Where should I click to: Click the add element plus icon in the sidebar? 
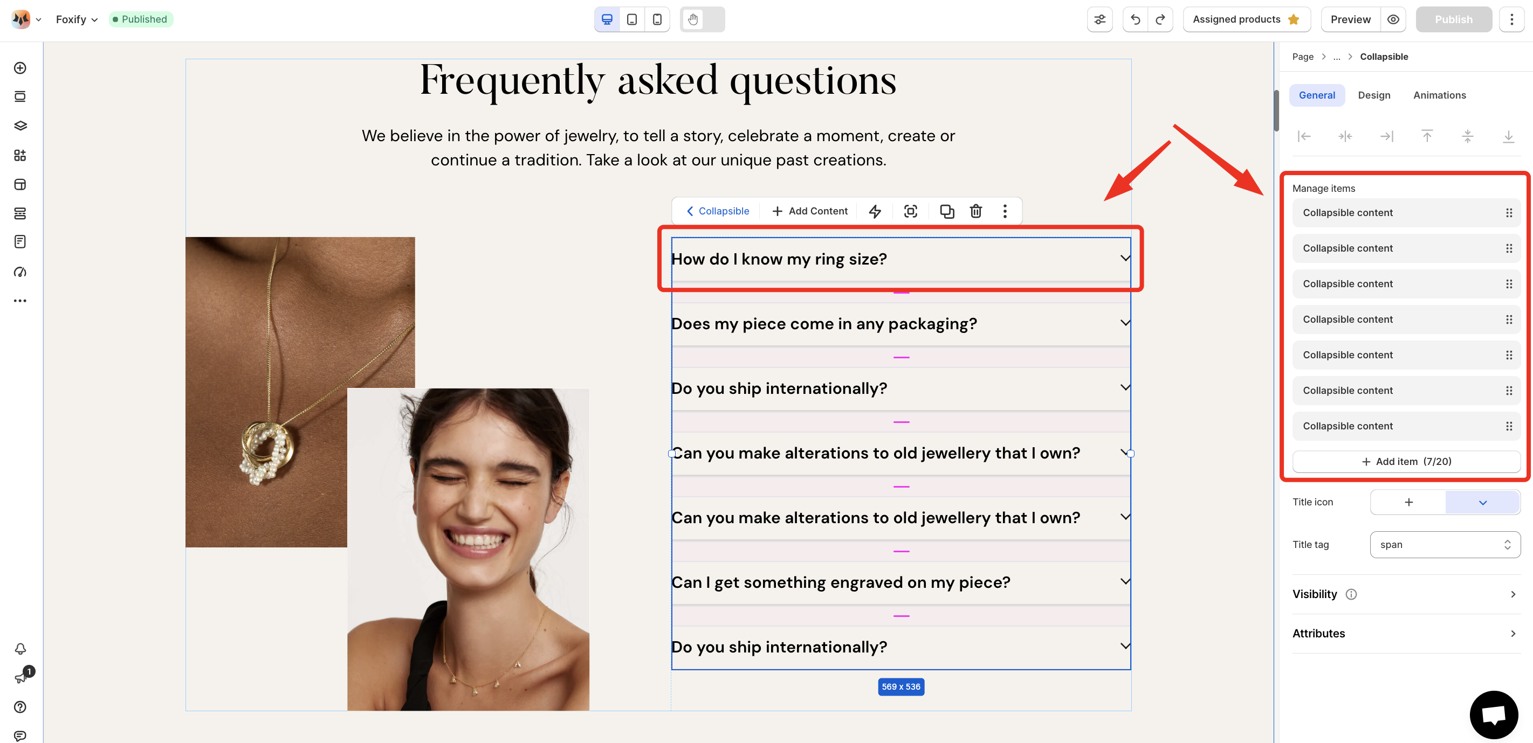click(x=20, y=68)
